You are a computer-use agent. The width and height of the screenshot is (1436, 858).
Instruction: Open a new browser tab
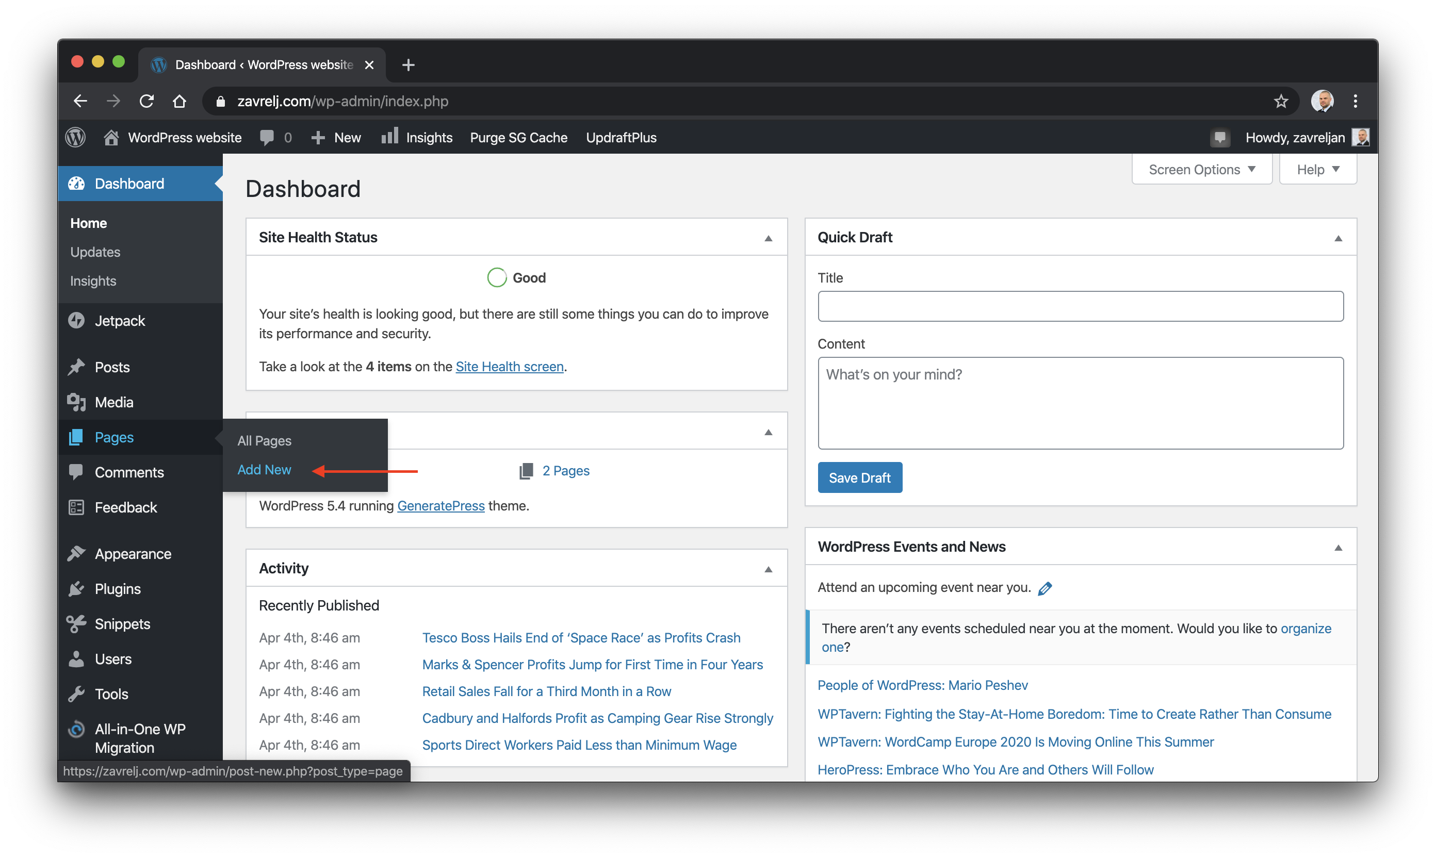[x=407, y=65]
